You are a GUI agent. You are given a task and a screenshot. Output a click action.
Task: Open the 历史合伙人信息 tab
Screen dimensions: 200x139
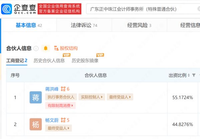coord(49,60)
